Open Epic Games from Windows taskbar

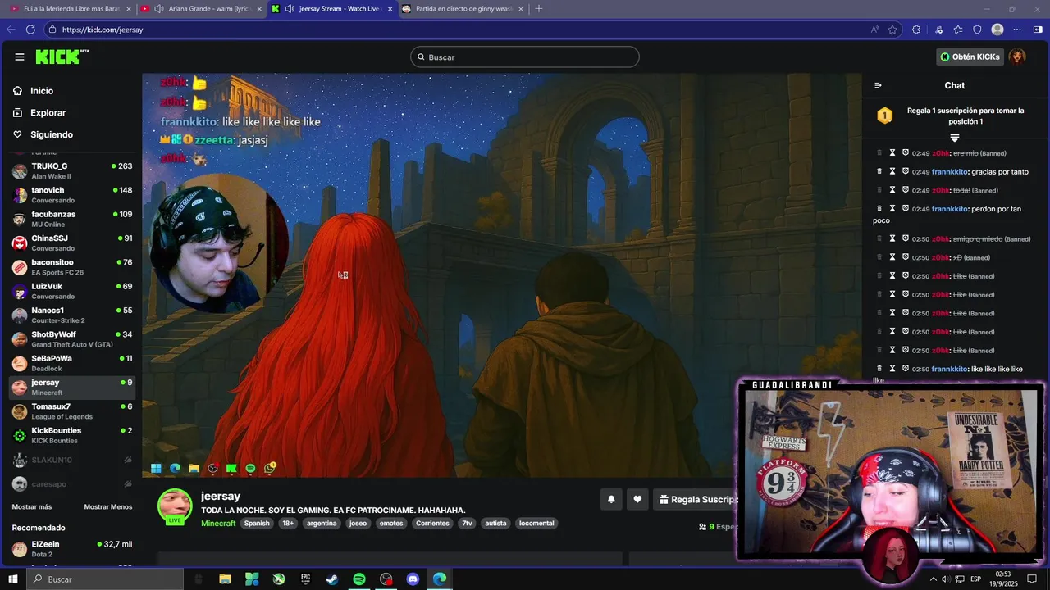306,579
